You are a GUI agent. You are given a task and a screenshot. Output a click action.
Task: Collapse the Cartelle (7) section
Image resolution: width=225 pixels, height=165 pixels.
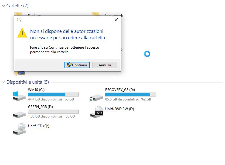[3, 6]
